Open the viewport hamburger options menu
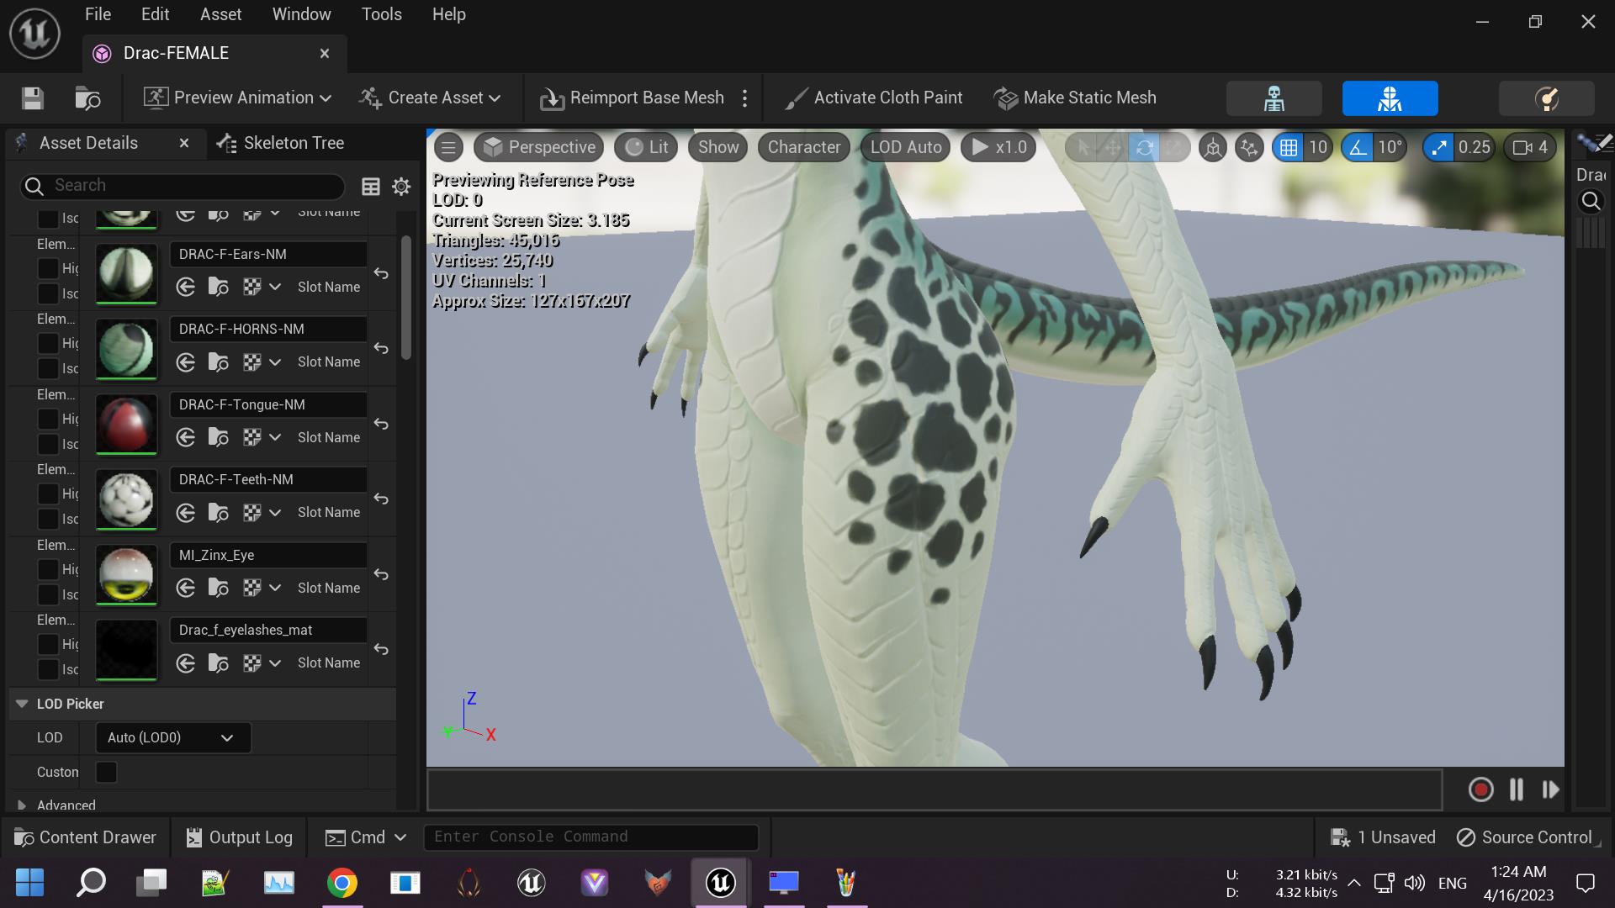 point(448,147)
